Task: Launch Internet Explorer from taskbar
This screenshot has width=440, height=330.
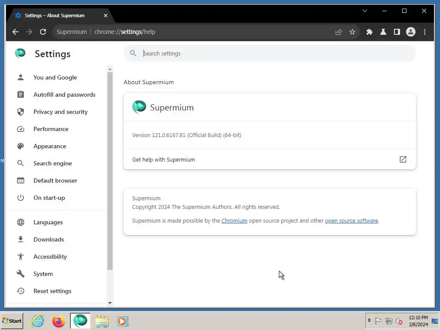Action: tap(38, 321)
